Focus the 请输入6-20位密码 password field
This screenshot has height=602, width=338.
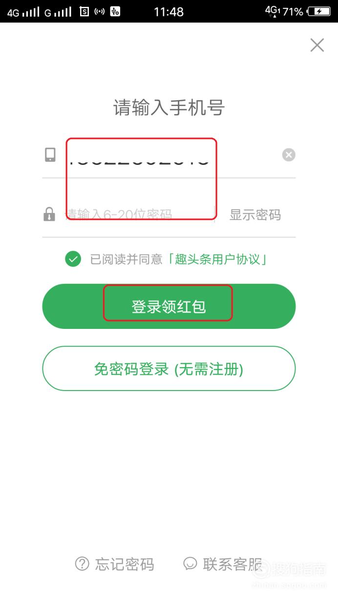[x=139, y=214]
